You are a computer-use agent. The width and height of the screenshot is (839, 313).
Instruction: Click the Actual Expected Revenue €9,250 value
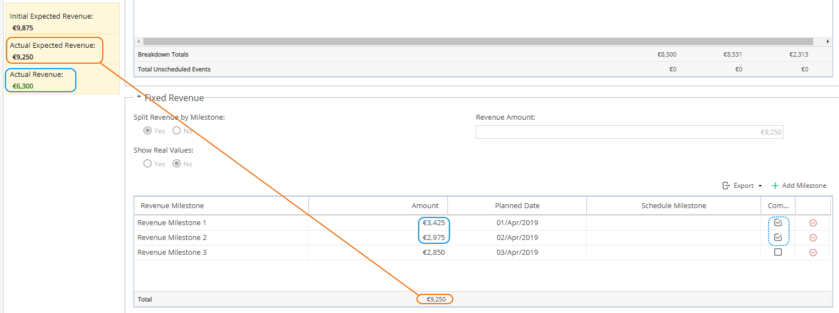(23, 57)
